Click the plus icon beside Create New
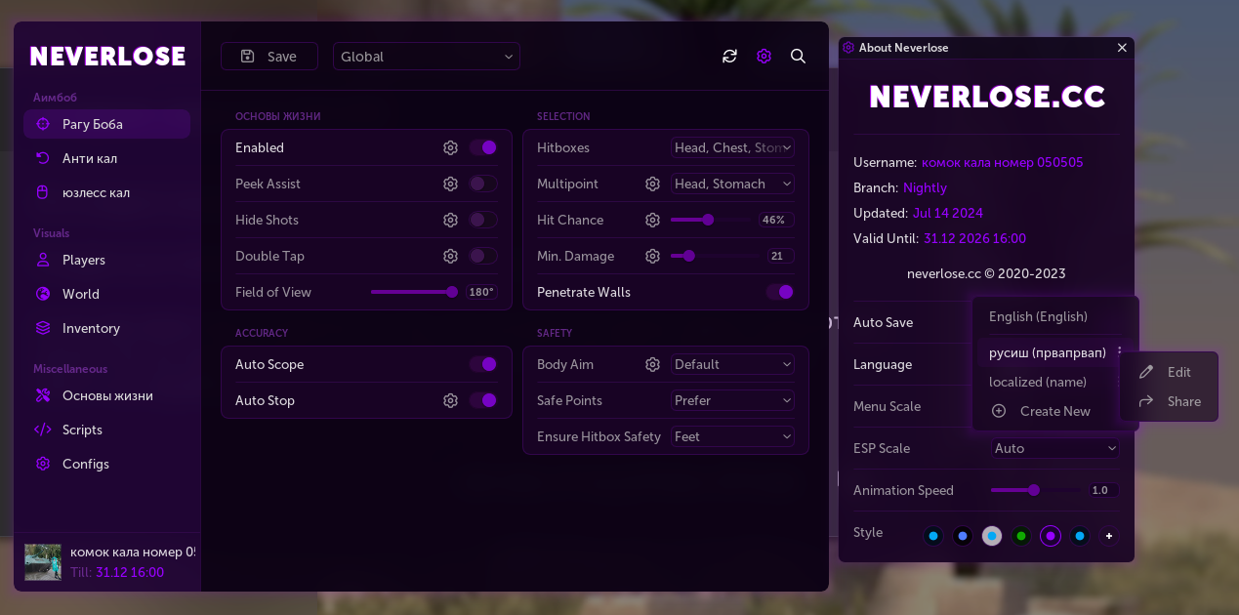1239x615 pixels. 999,411
